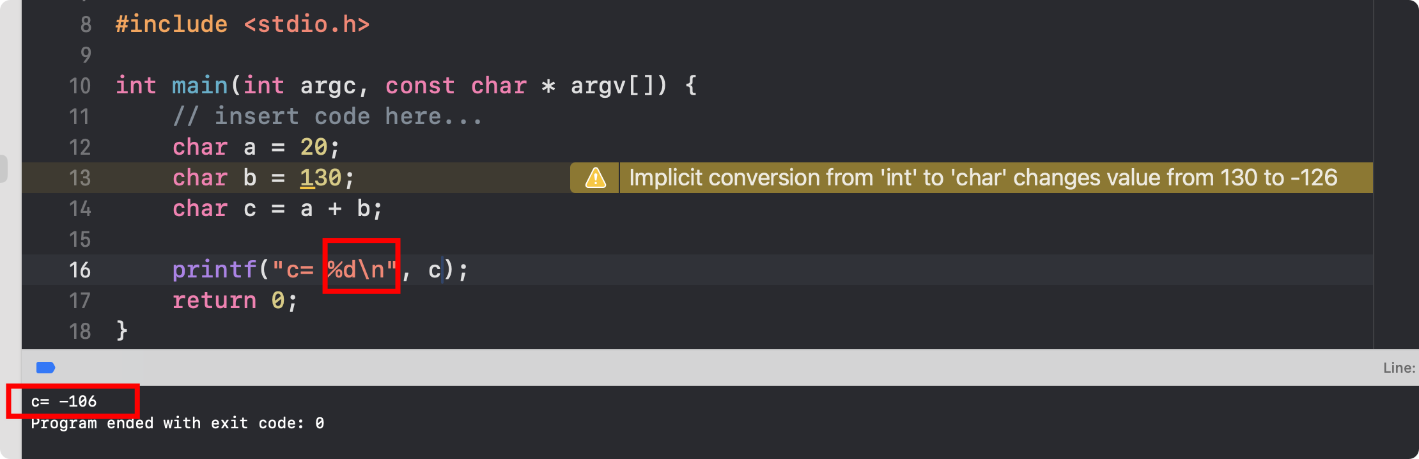Open the implicit conversion warning message
Image resolution: width=1419 pixels, height=459 pixels.
coord(983,178)
